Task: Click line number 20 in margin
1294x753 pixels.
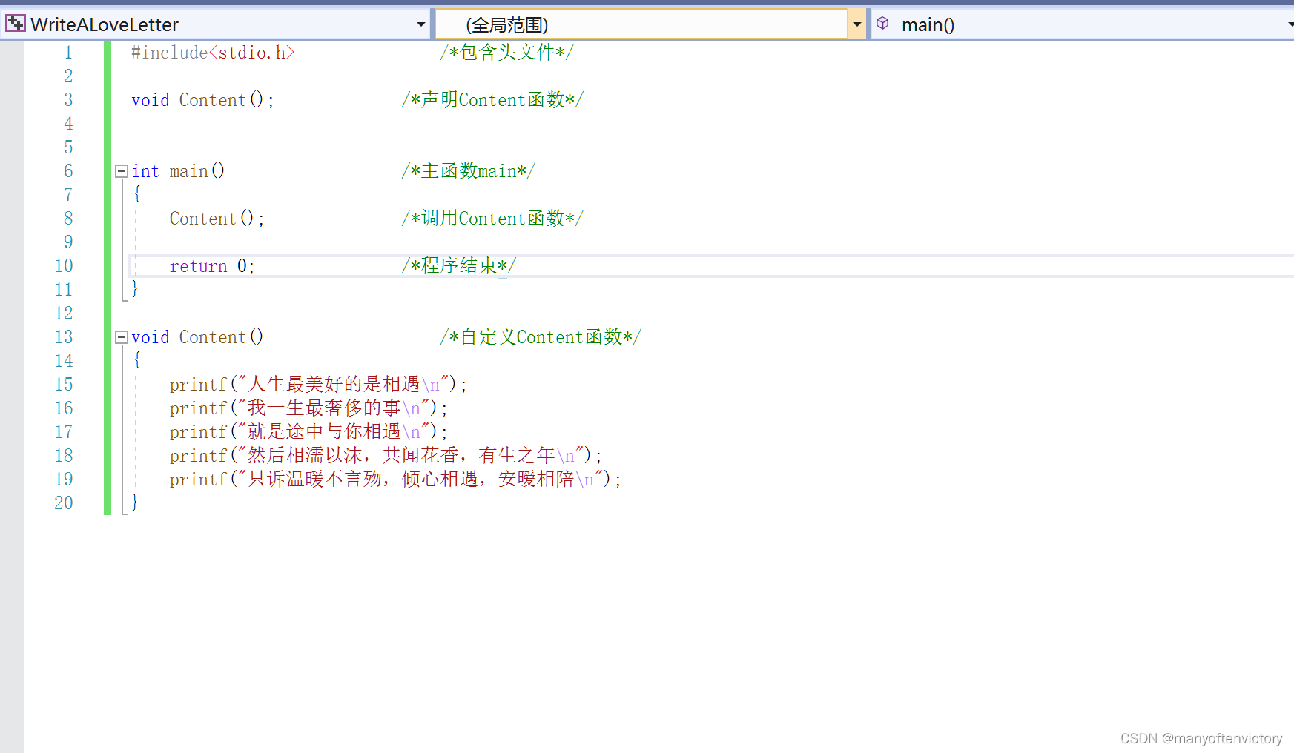Action: [64, 503]
